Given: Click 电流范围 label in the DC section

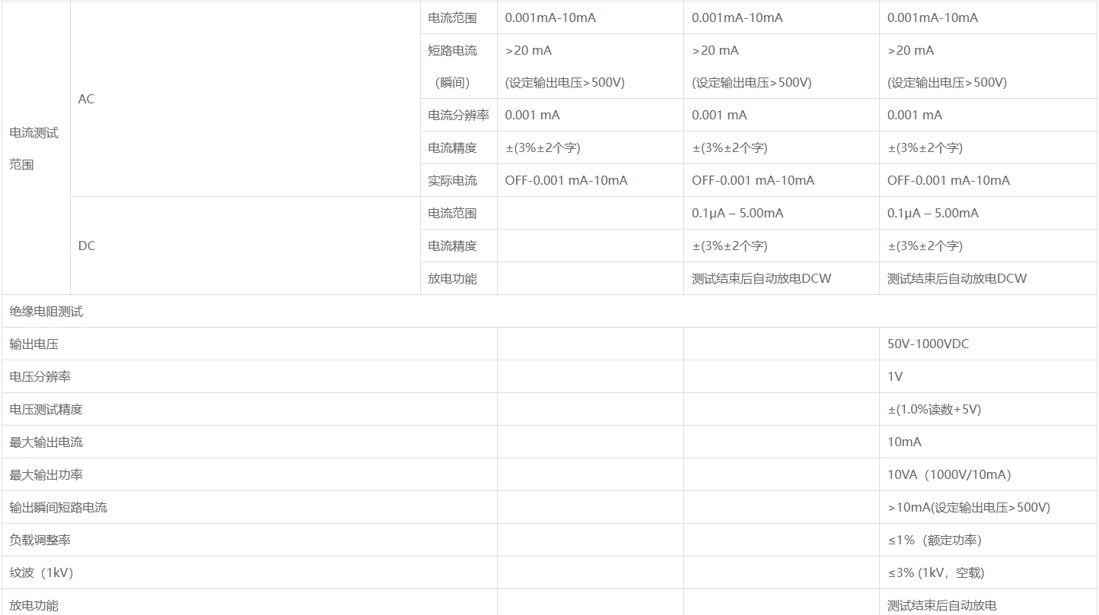Looking at the screenshot, I should 453,213.
